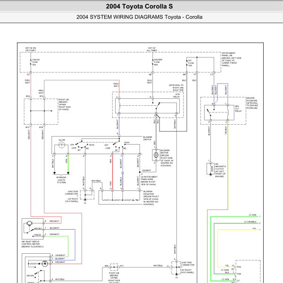Click the HTR RELAY label
This screenshot has height=283, width=283.
pyautogui.click(x=177, y=95)
